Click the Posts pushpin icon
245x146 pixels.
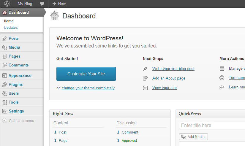4,38
